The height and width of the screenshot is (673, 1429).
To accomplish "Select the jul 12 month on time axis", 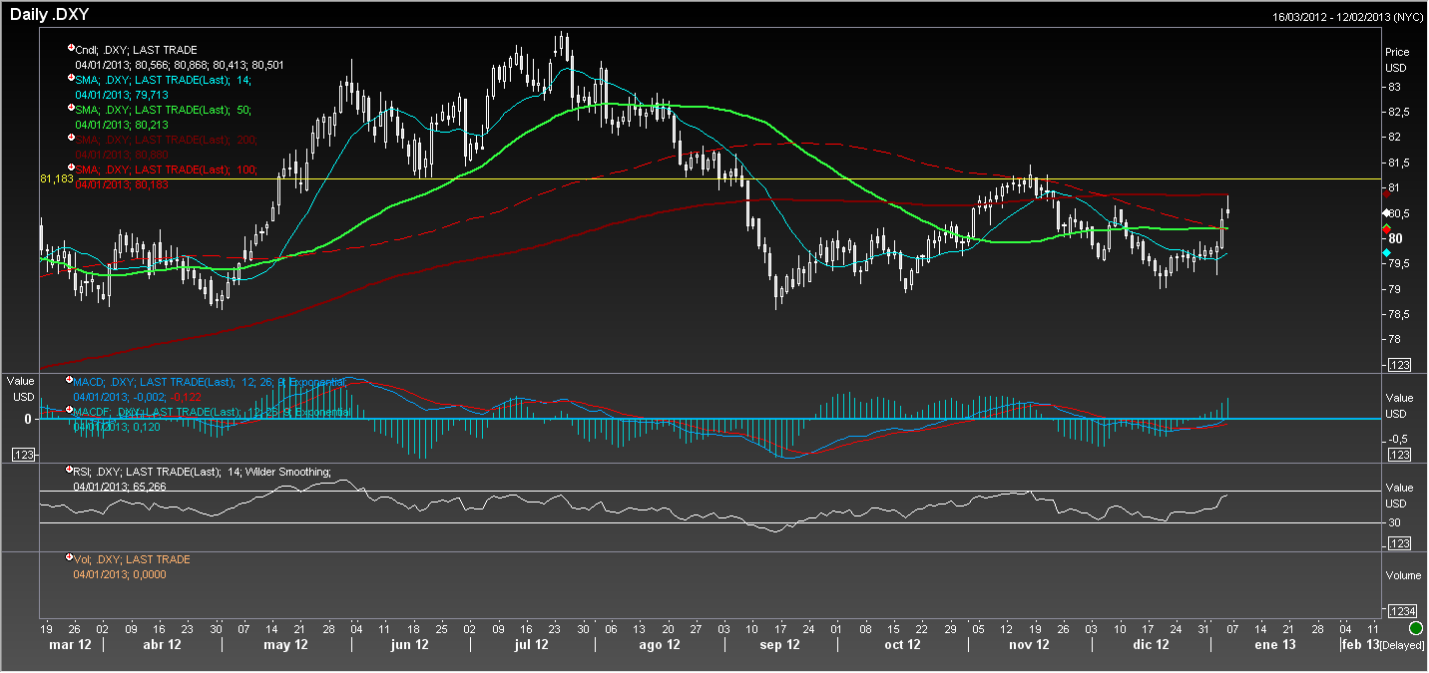I will [x=531, y=645].
